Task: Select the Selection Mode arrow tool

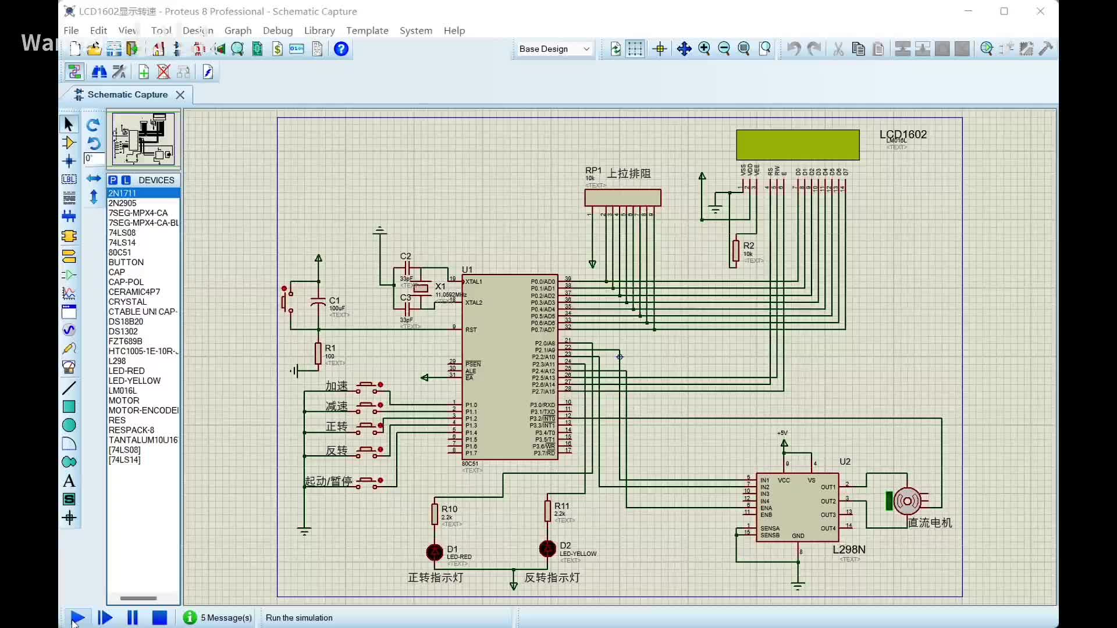Action: (x=69, y=124)
